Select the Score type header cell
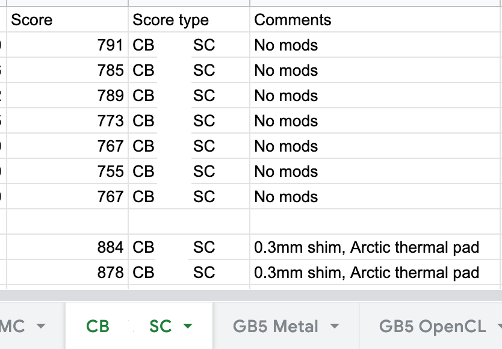502x349 pixels. 189,20
